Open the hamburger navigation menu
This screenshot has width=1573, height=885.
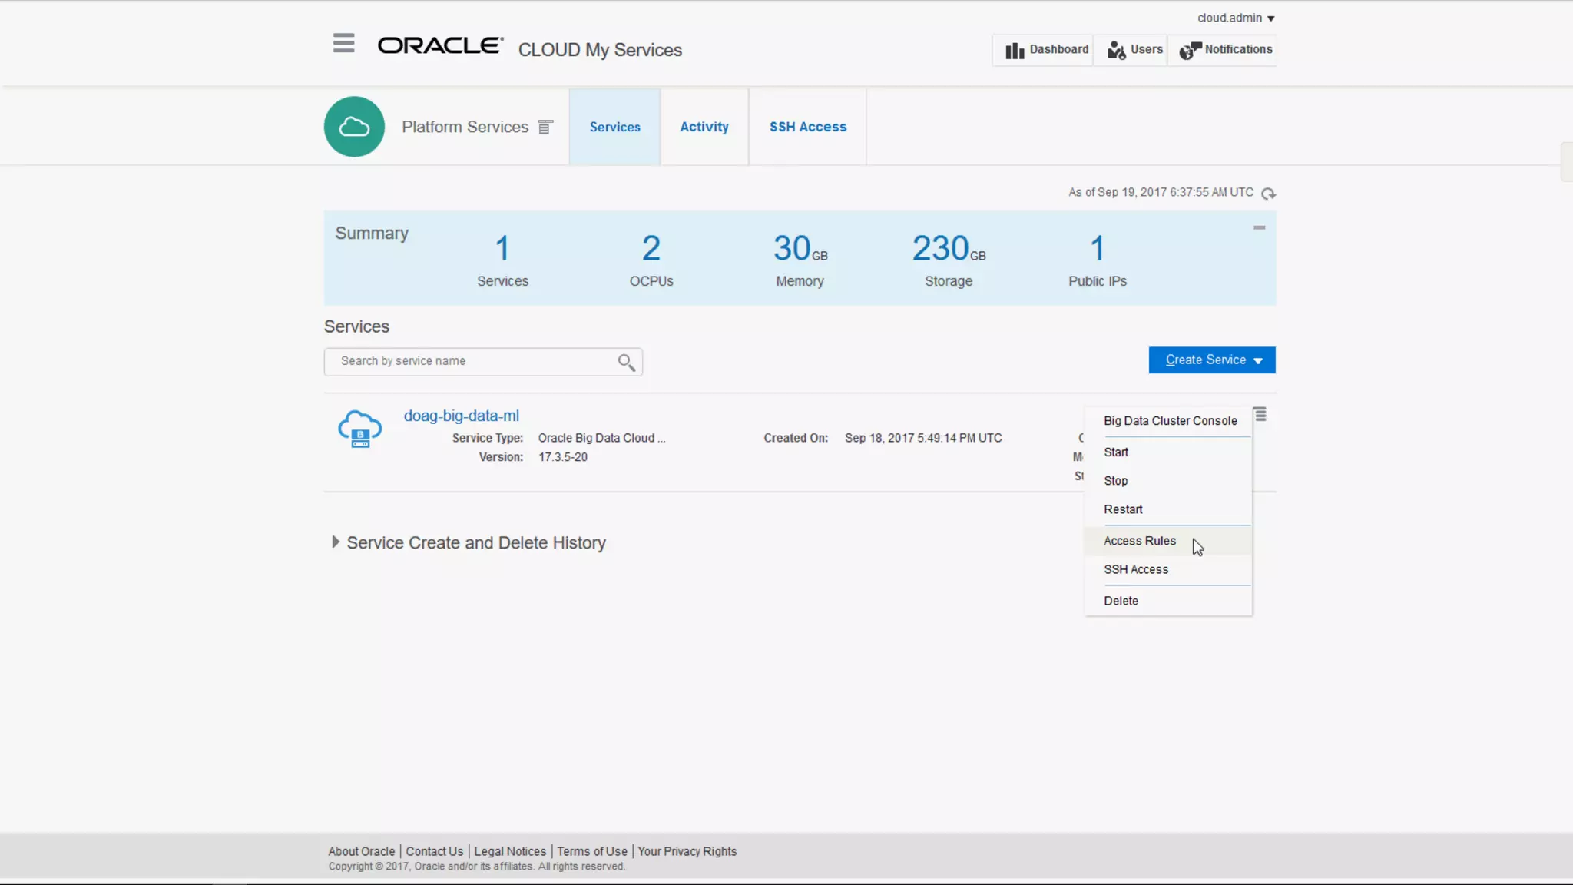(x=343, y=43)
